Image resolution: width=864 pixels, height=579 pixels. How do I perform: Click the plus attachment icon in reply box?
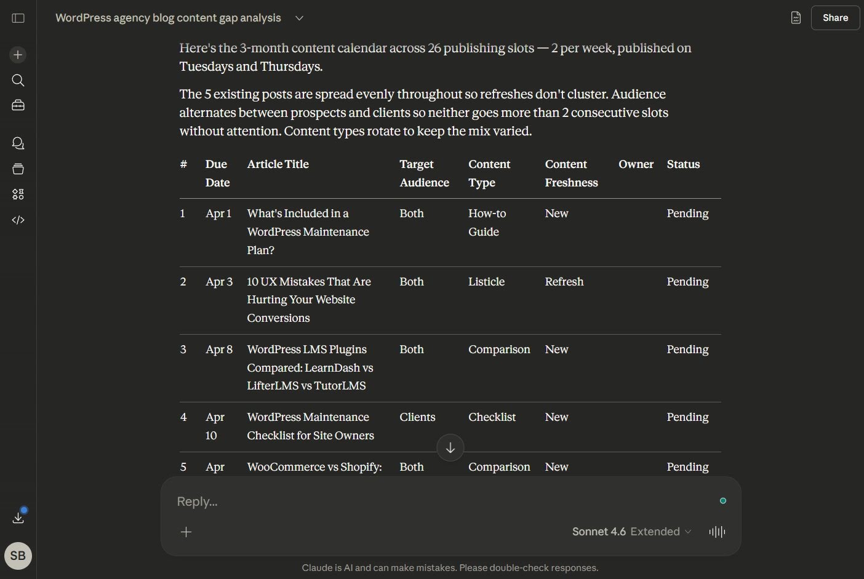tap(186, 532)
